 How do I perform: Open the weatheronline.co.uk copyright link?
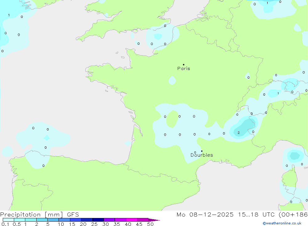tap(282, 223)
